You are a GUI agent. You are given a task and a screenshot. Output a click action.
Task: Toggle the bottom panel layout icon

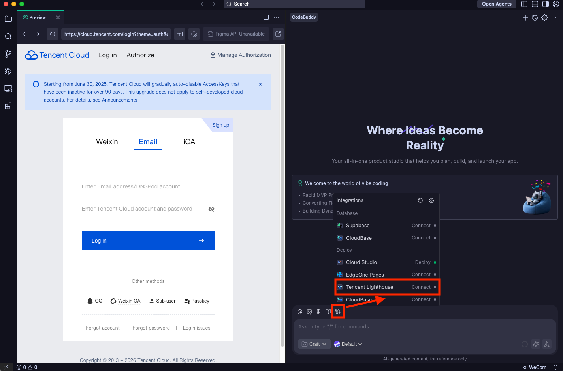point(535,4)
